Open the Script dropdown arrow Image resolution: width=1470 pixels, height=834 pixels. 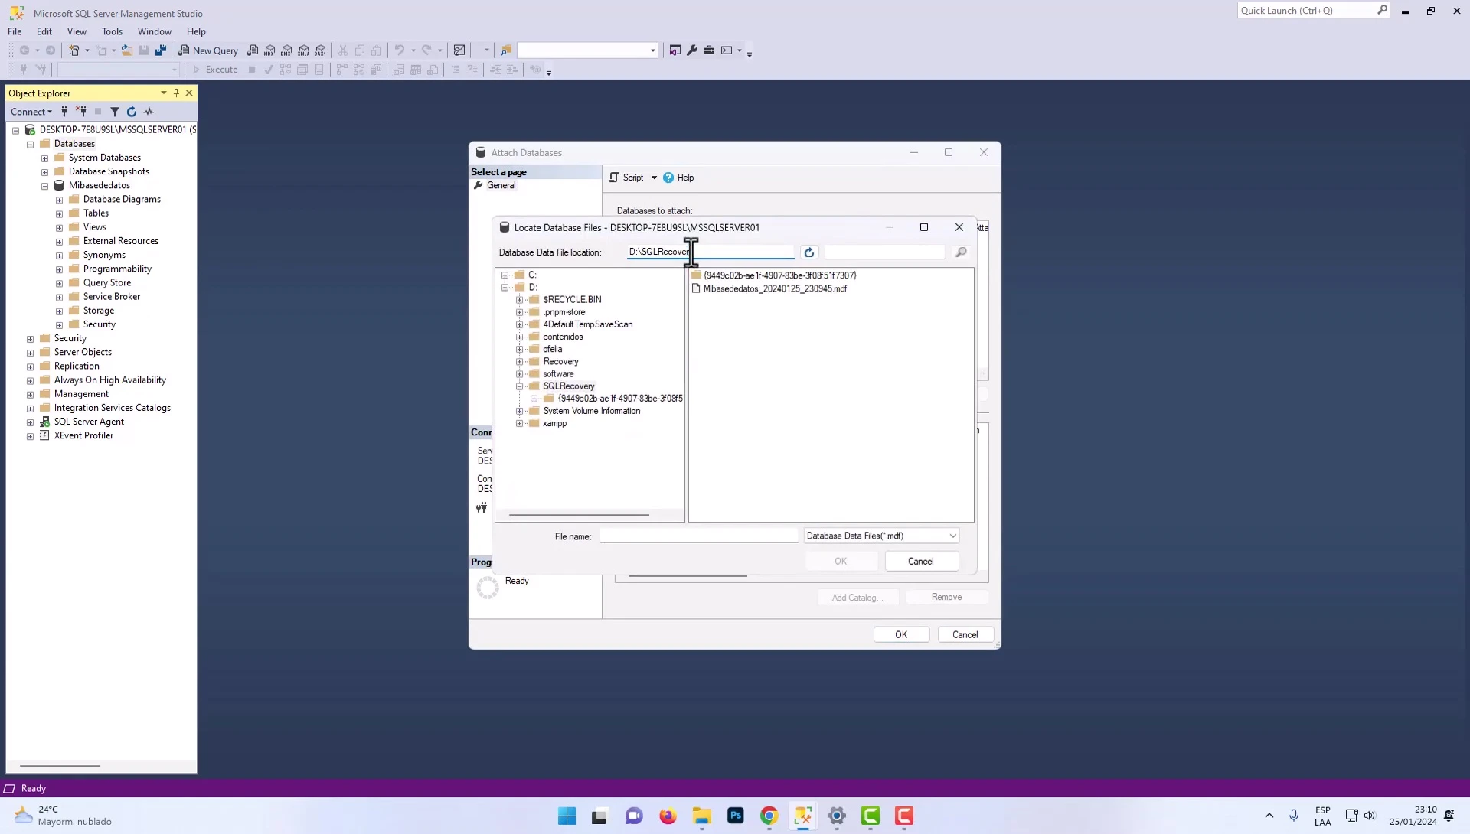click(654, 178)
